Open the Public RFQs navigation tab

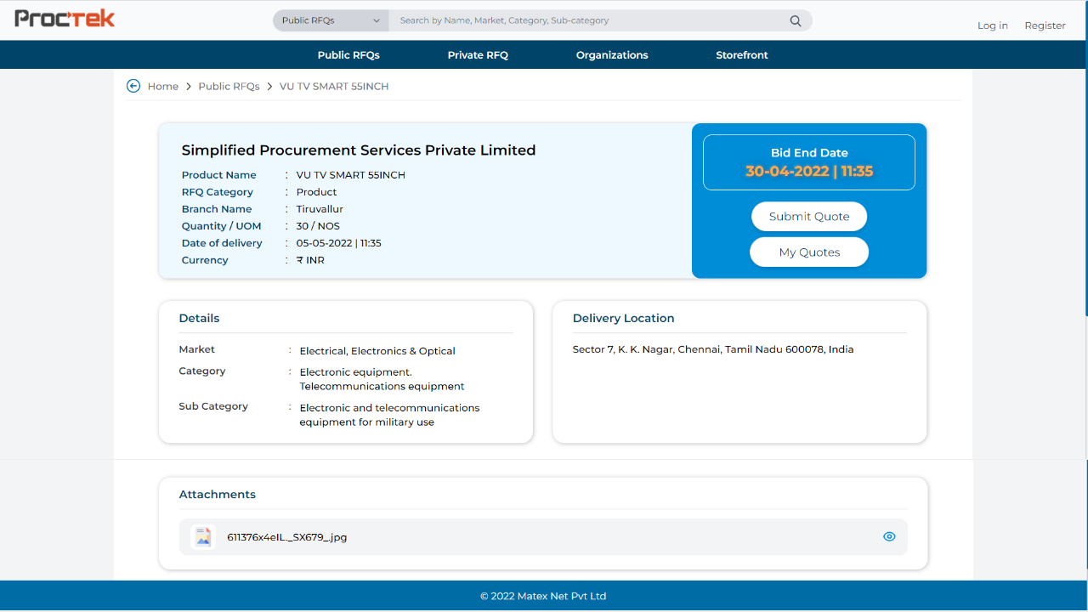pos(348,55)
